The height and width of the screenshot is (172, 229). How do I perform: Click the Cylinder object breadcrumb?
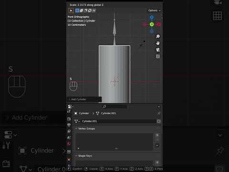[x=82, y=113]
